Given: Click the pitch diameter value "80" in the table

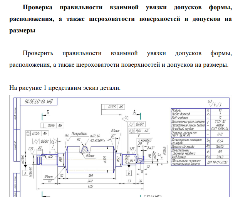Looking at the screenshot, I should tap(220, 152).
